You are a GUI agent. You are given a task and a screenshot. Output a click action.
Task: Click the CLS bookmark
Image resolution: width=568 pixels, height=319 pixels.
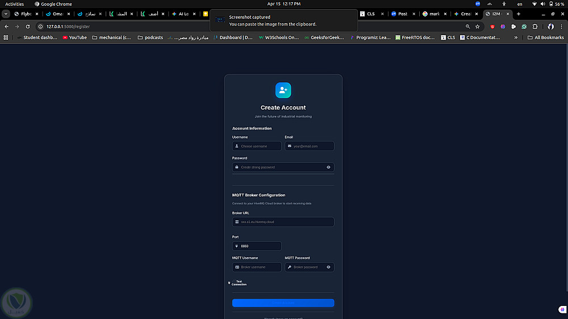448,37
